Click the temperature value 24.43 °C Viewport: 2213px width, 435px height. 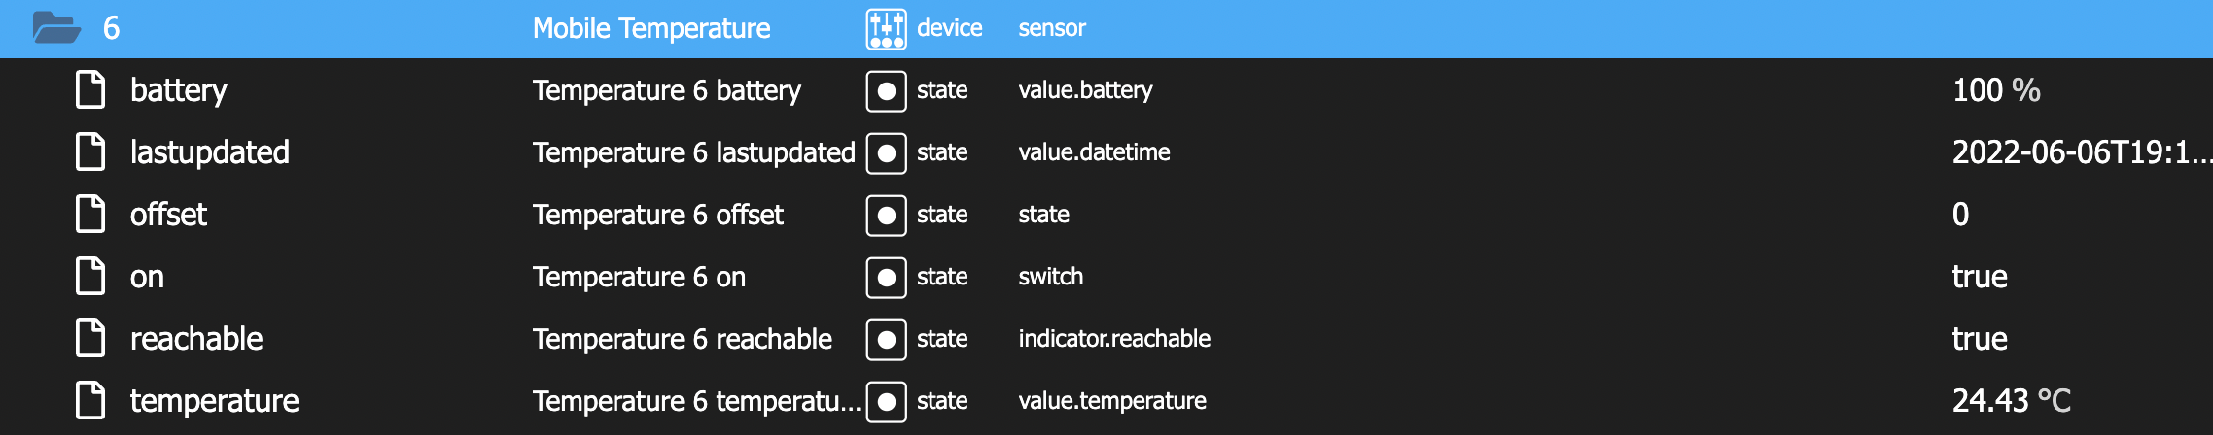(2011, 401)
